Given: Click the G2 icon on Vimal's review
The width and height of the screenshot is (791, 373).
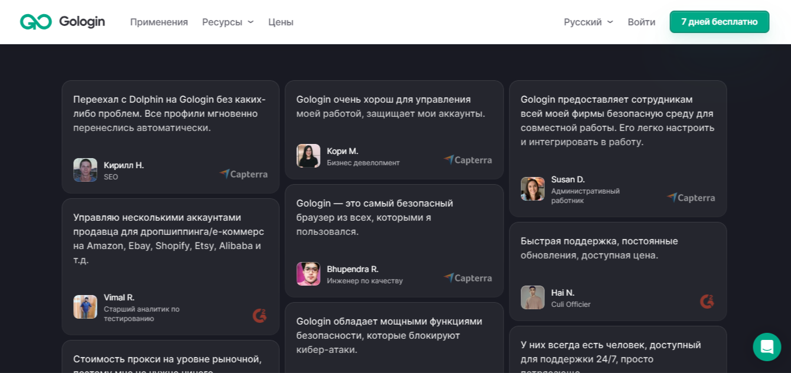Looking at the screenshot, I should 259,315.
